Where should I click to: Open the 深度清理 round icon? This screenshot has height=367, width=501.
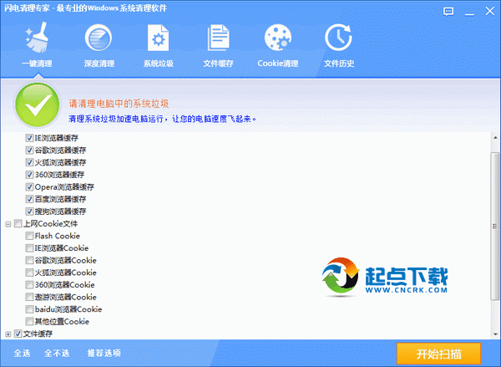pyautogui.click(x=99, y=38)
